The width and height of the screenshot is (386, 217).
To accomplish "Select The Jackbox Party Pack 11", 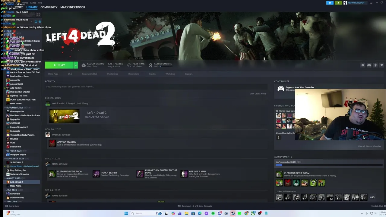I will (22, 135).
